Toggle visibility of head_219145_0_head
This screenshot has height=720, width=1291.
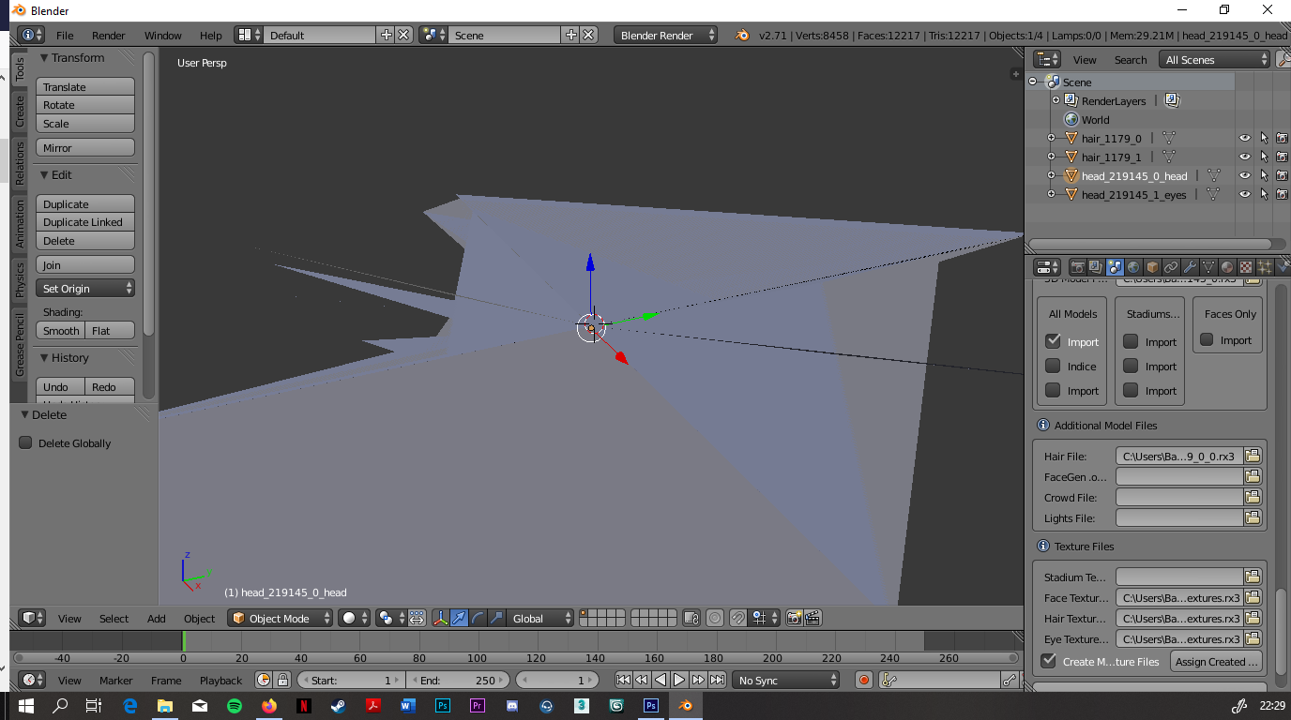(x=1245, y=175)
